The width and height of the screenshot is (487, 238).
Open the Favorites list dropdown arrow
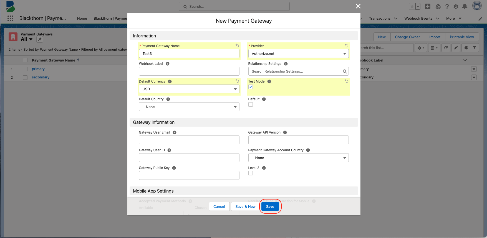(418, 6)
